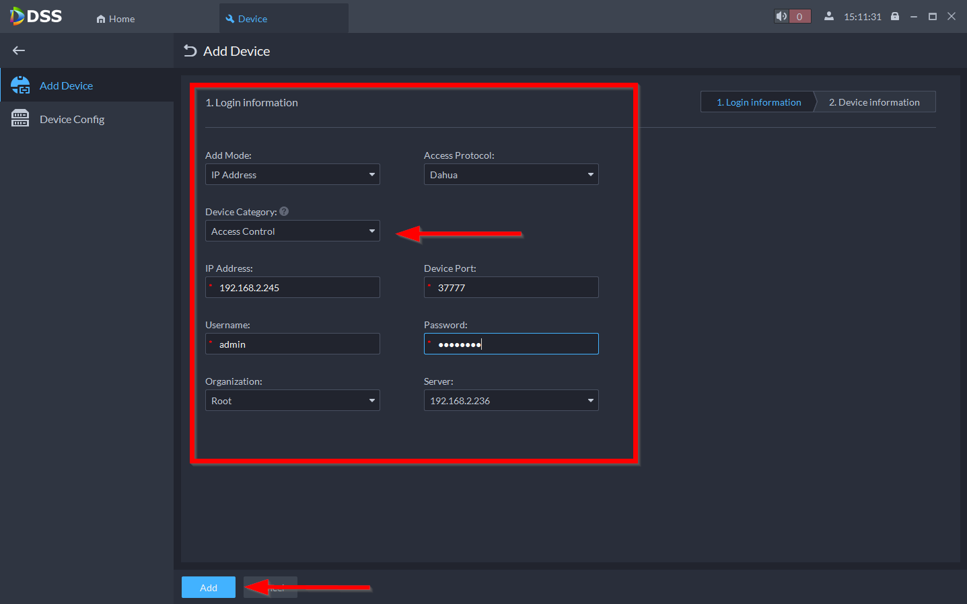The image size is (967, 604).
Task: Open the Access Protocol dropdown
Action: (511, 175)
